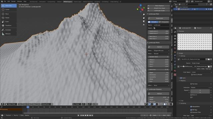Open the Color Space dropdown
This screenshot has width=213, height=119.
[x=202, y=72]
